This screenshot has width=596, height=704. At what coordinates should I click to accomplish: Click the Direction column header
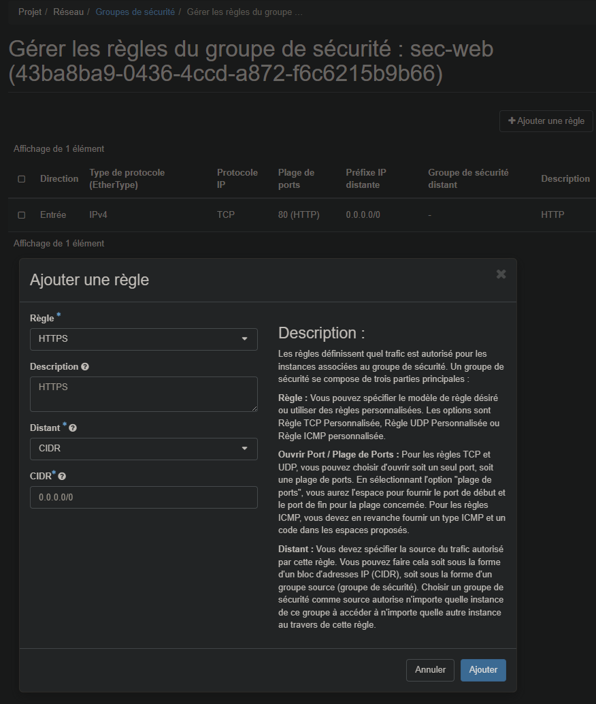point(59,179)
